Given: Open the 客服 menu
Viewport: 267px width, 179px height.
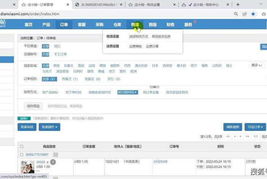Looking at the screenshot, I should pos(82,25).
